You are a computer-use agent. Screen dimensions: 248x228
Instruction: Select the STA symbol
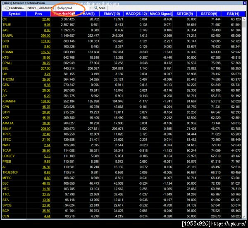point(5,200)
